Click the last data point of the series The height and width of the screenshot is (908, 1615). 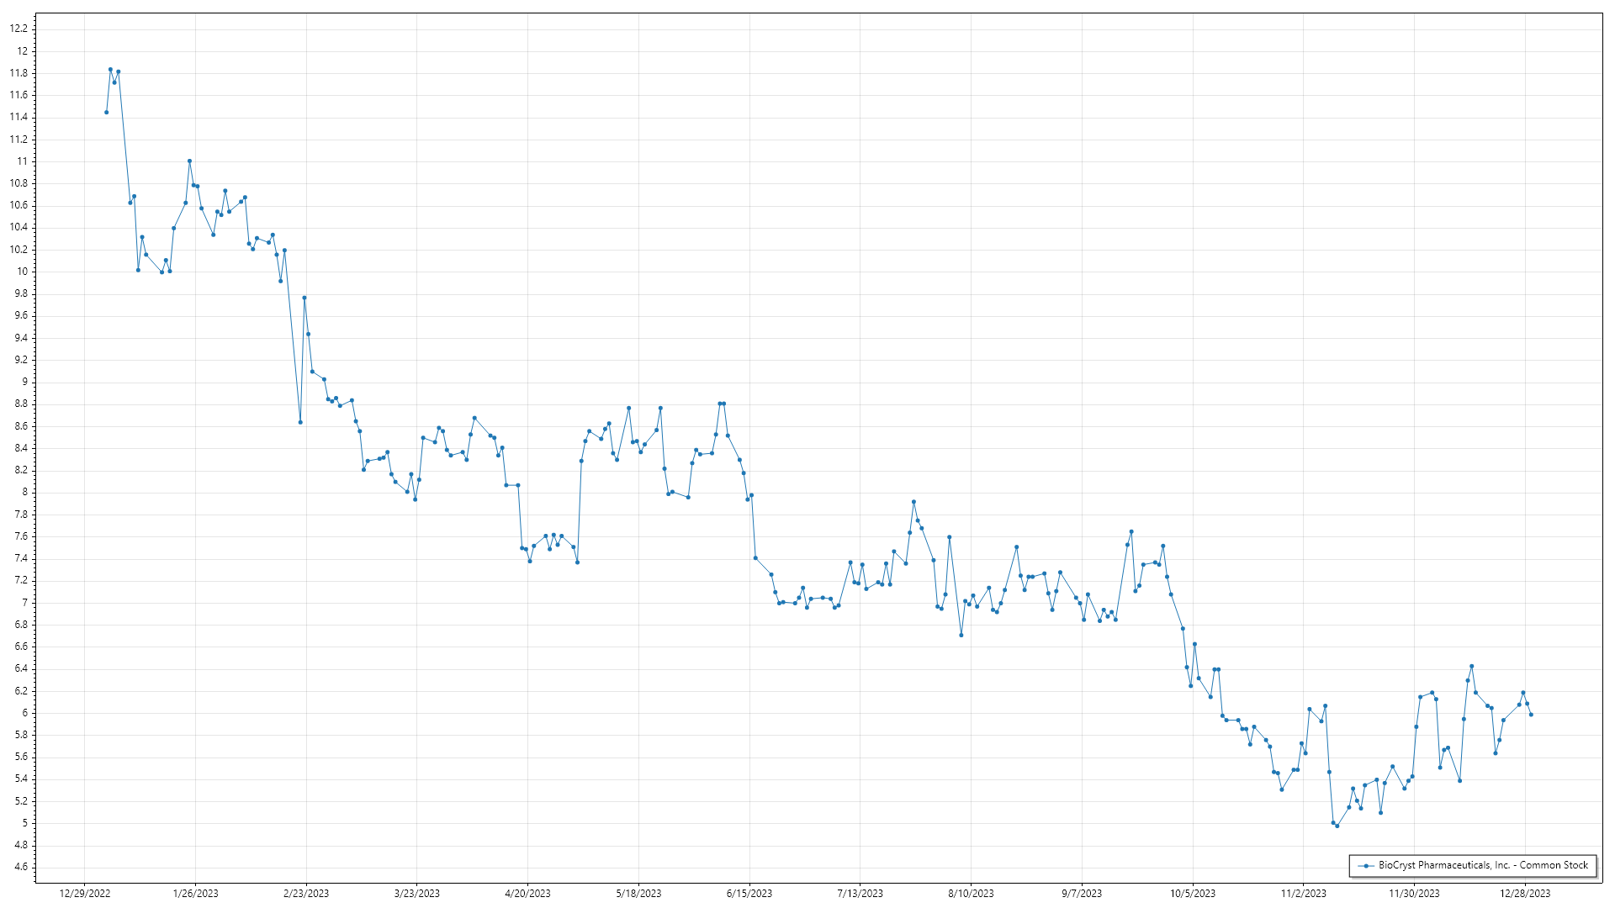click(x=1531, y=715)
